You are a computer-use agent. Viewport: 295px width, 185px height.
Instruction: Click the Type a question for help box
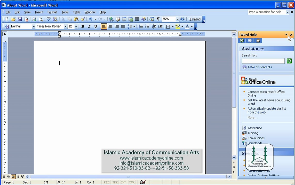pos(266,12)
